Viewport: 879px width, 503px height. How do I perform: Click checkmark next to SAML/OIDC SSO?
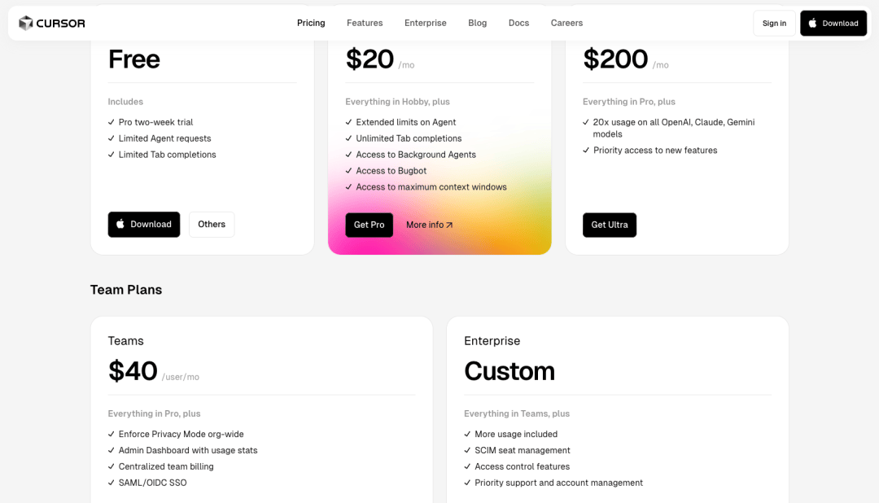coord(112,483)
